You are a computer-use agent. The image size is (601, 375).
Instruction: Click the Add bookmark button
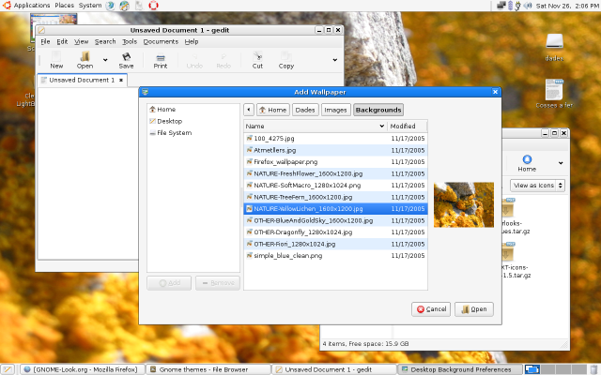(169, 283)
